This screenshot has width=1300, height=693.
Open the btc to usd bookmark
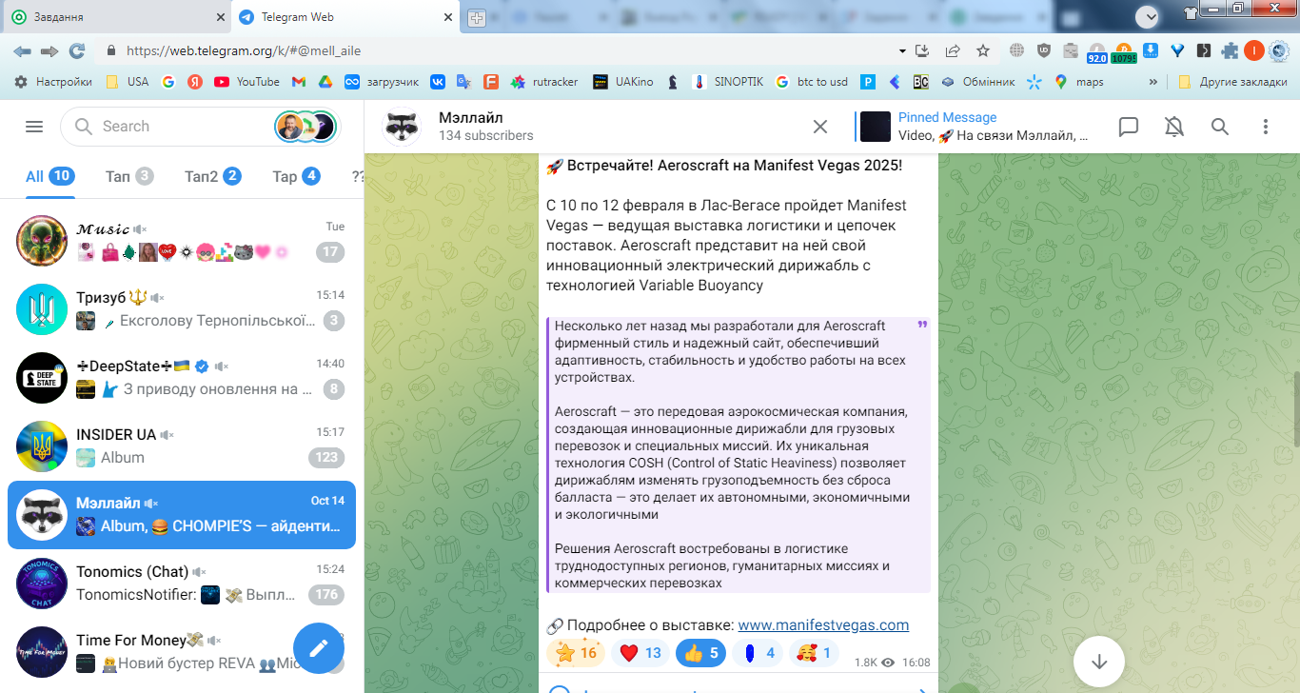(812, 82)
